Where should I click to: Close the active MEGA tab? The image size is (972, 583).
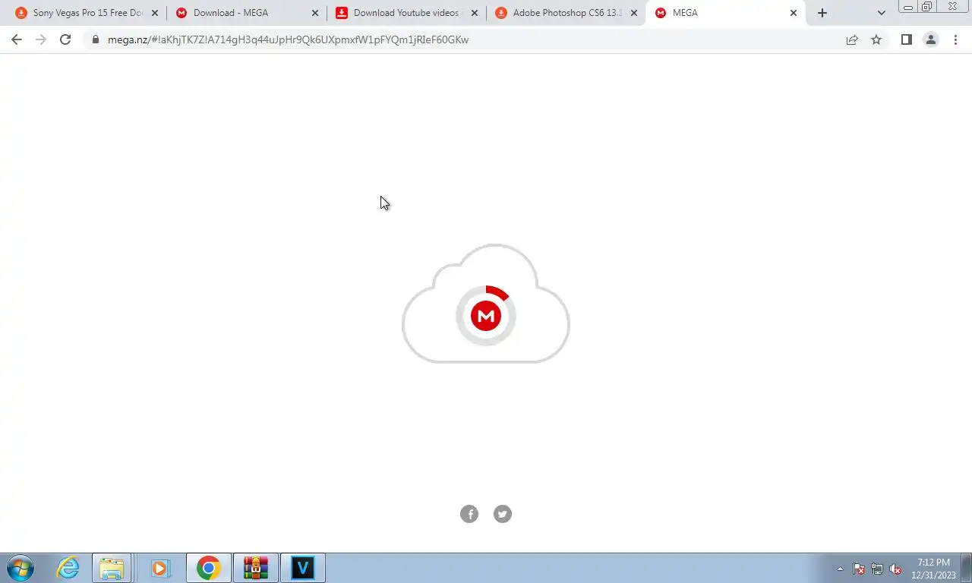pyautogui.click(x=794, y=13)
